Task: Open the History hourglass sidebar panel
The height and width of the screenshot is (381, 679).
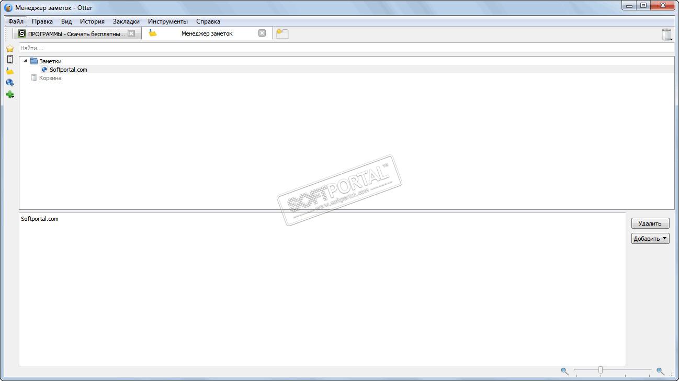Action: click(x=9, y=60)
